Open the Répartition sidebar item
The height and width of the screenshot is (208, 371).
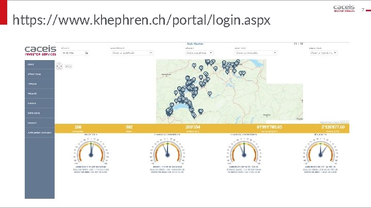[x=40, y=74]
